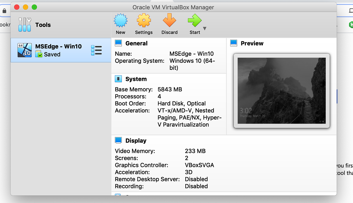Click the New virtual machine icon
The width and height of the screenshot is (353, 203).
coord(121,20)
